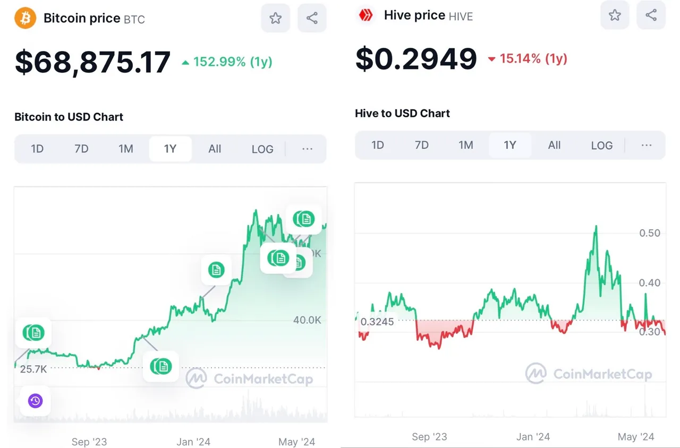
Task: Toggle LOG scale on Hive chart
Action: (x=602, y=145)
